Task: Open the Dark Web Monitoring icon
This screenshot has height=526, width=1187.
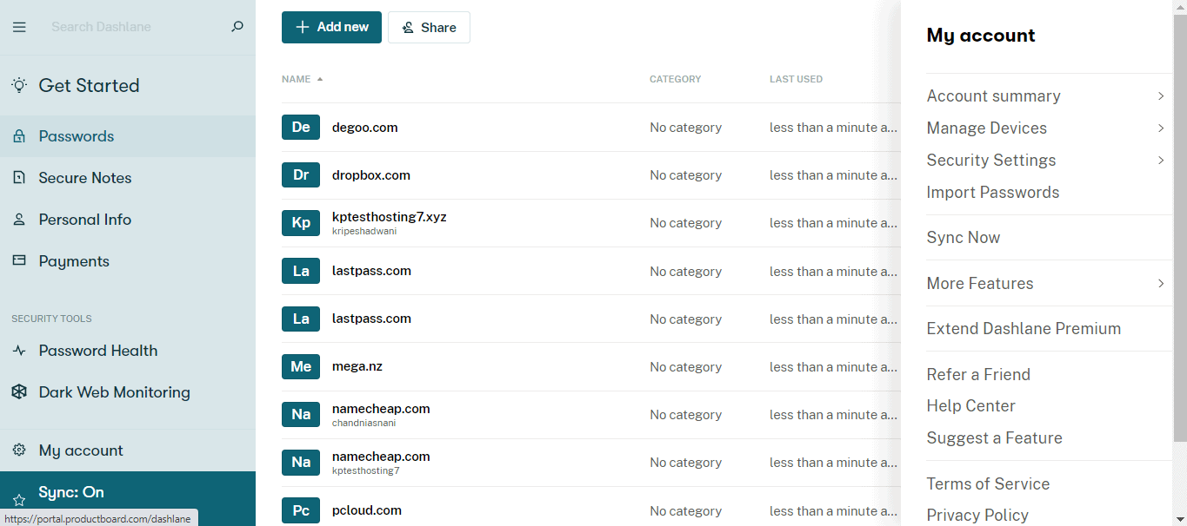Action: [19, 392]
